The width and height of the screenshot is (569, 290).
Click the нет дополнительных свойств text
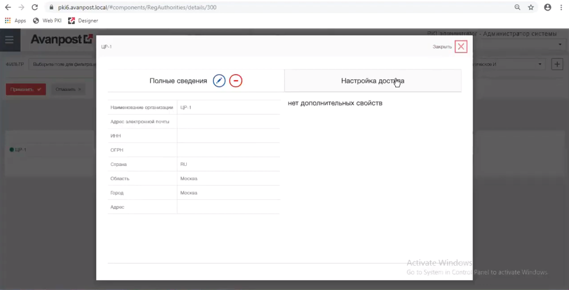(x=335, y=103)
